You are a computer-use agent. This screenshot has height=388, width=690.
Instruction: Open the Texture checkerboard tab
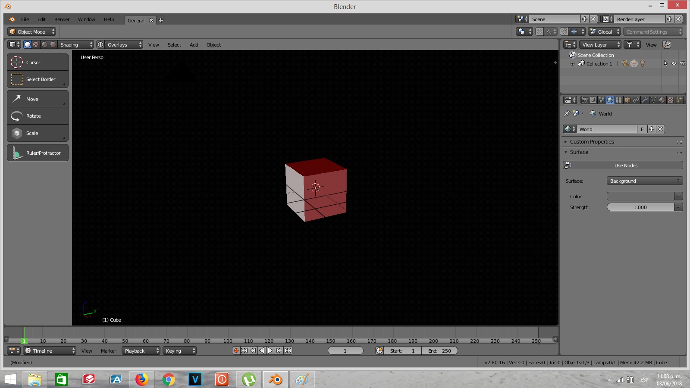[x=671, y=100]
